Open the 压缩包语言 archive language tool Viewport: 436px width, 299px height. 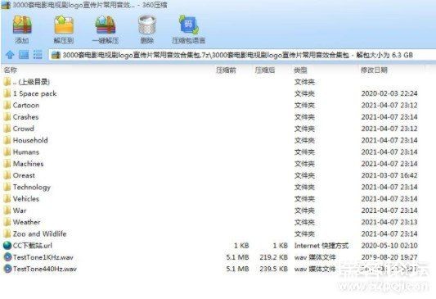188,25
